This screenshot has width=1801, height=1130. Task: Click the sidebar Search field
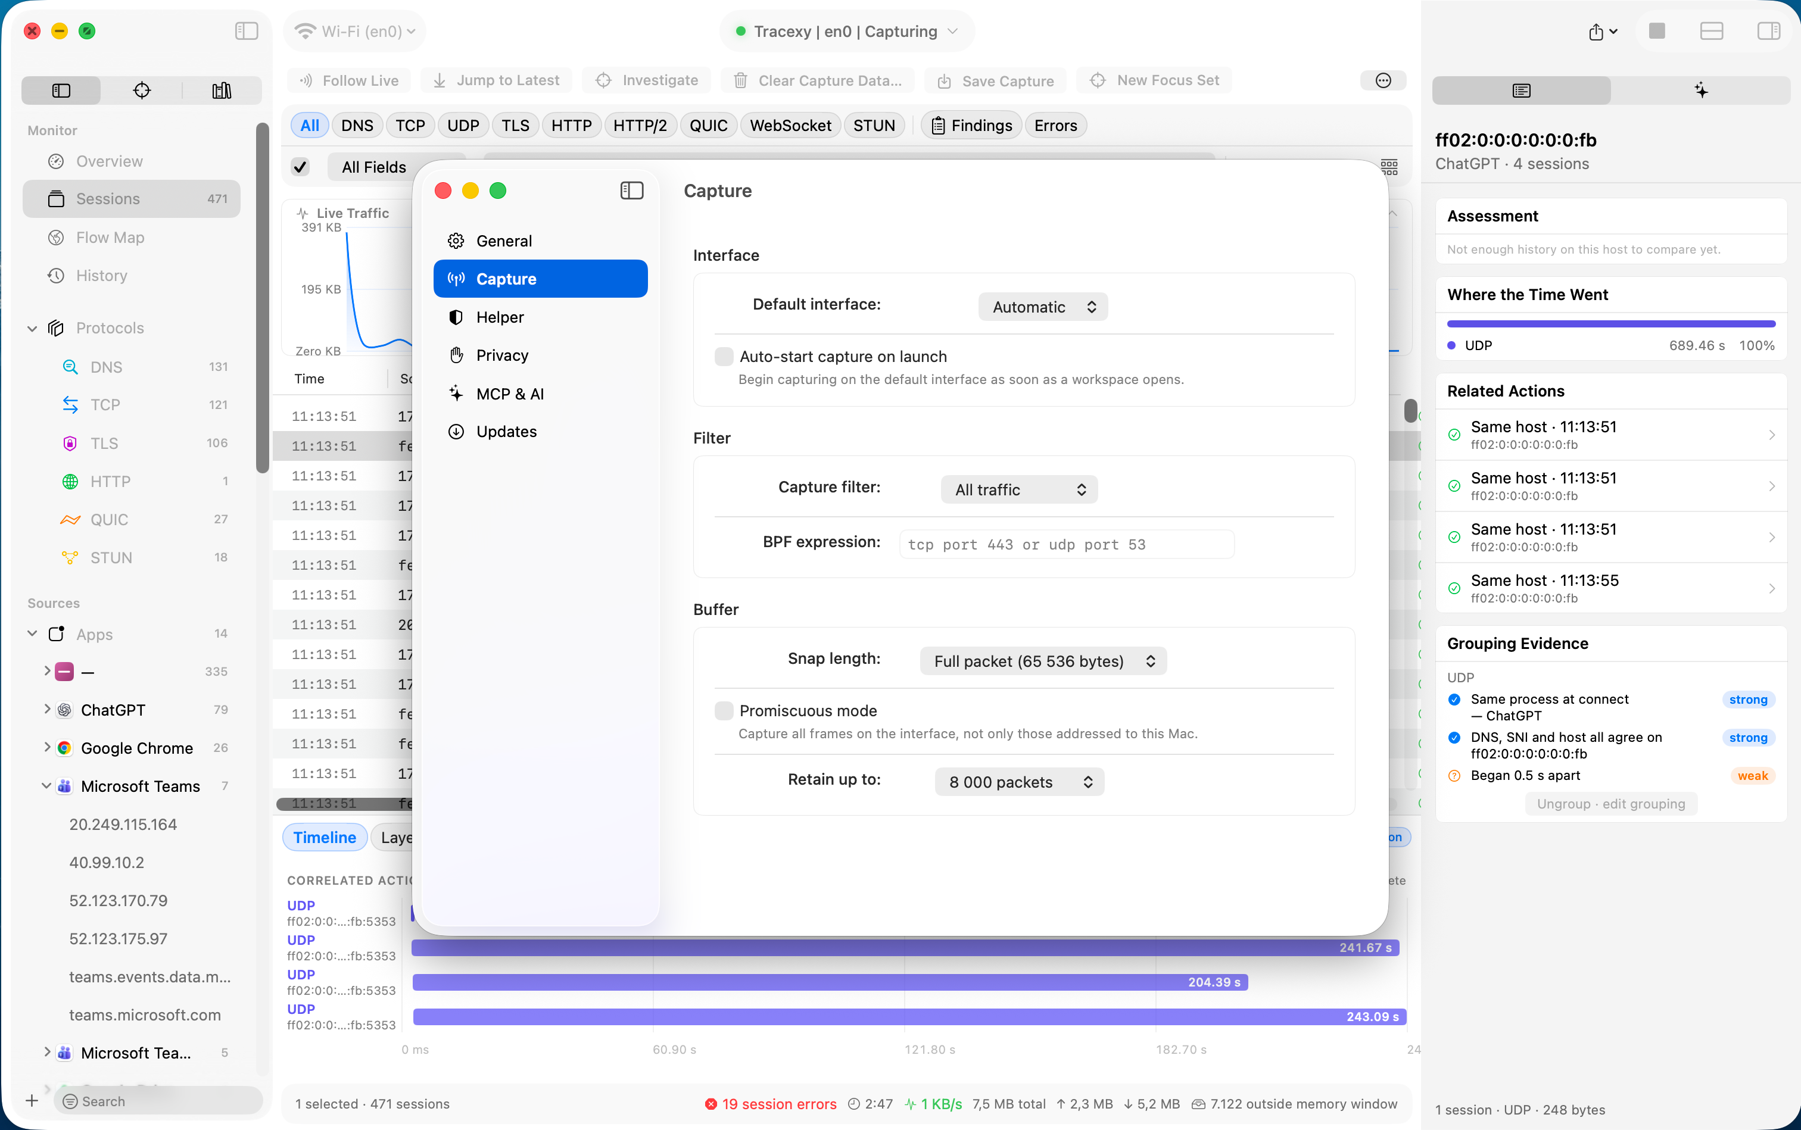tap(158, 1100)
